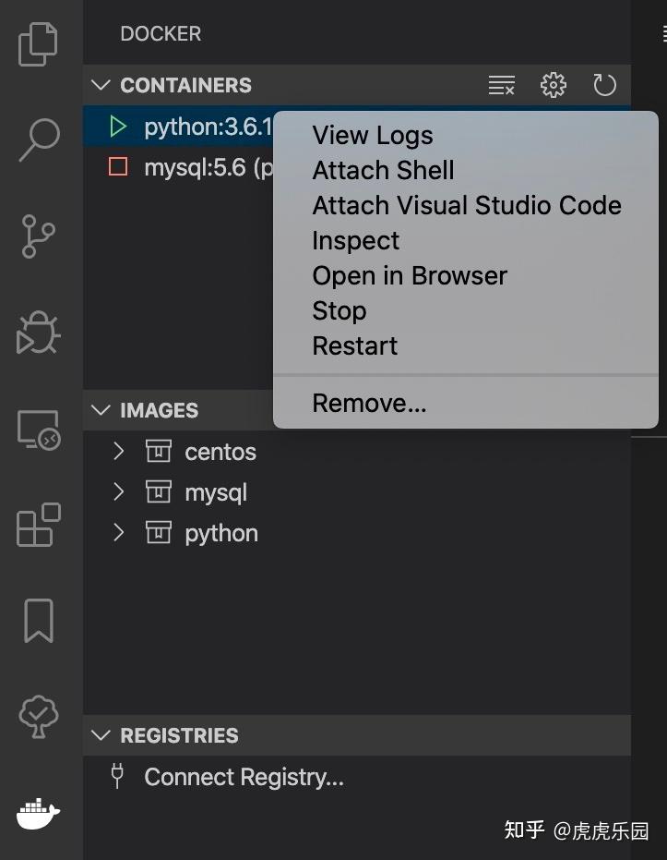667x860 pixels.
Task: Expand the centos image entry
Action: pos(118,452)
